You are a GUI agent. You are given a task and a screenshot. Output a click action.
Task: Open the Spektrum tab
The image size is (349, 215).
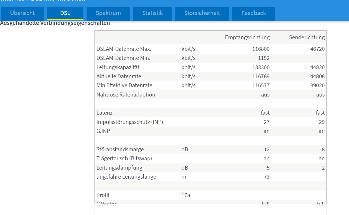(108, 13)
